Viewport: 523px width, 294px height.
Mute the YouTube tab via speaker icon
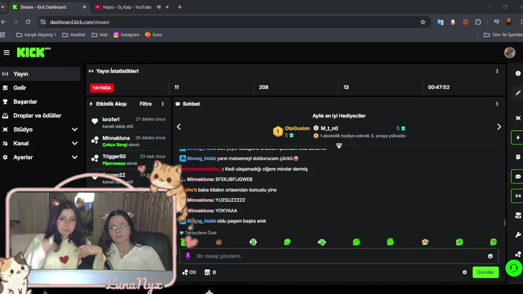click(x=159, y=7)
